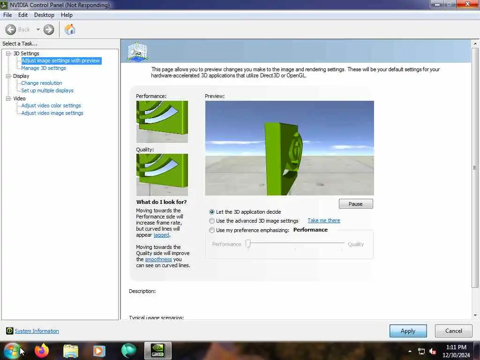Click the smoothness help link
480x360 pixels.
pyautogui.click(x=158, y=259)
